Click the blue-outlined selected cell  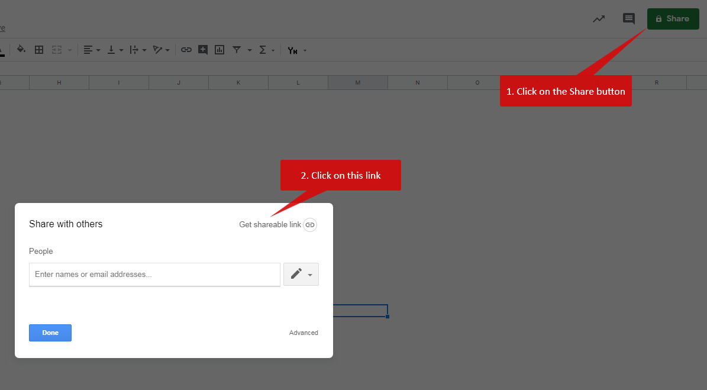360,311
